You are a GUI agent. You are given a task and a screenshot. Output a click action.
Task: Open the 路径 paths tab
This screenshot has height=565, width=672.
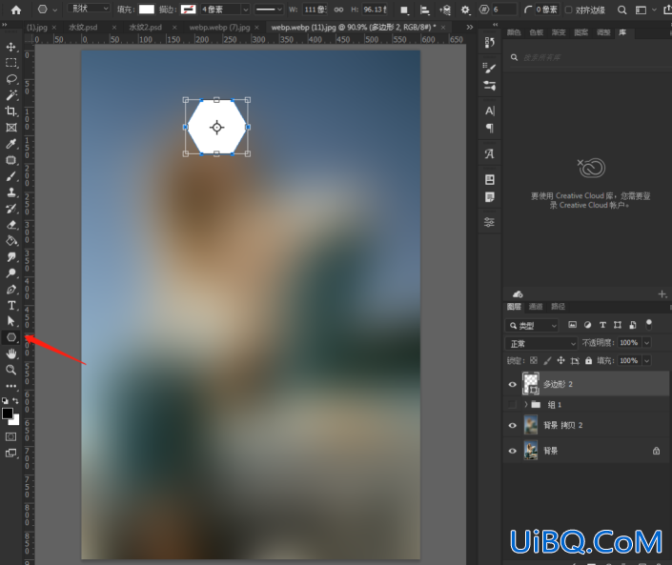click(558, 307)
